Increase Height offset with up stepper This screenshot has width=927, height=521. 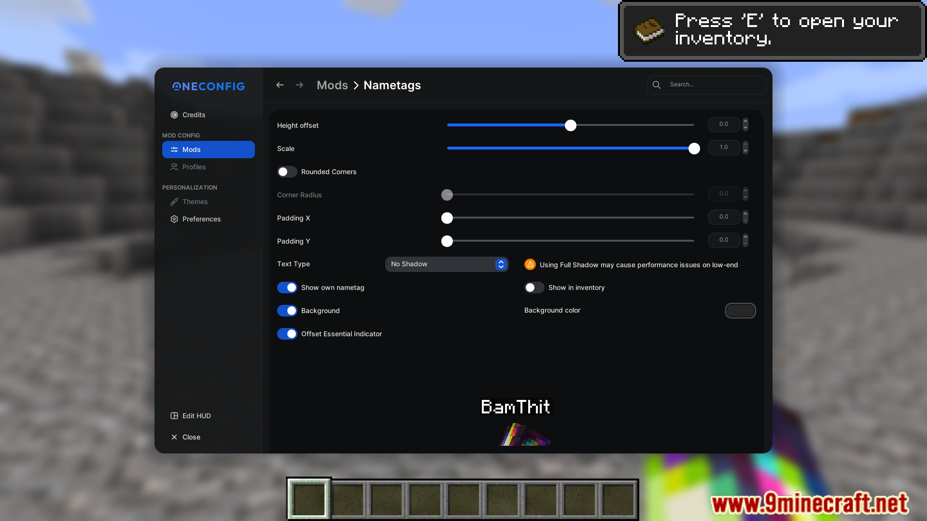745,121
